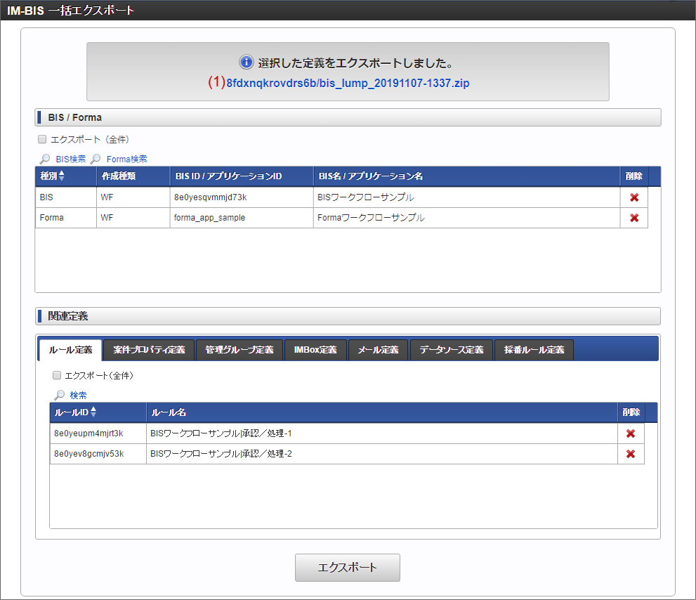Switch to 案件プロパティ定義 tab
Screen dimensions: 696x600
pos(149,350)
